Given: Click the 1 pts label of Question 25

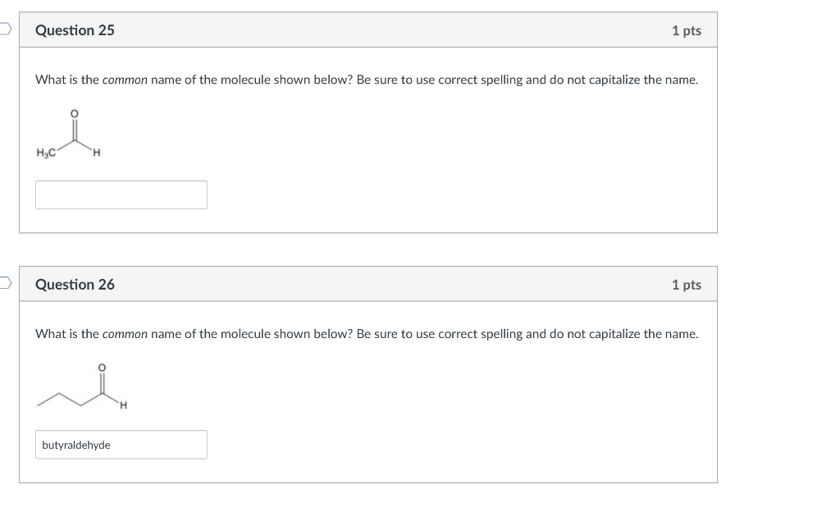Looking at the screenshot, I should click(x=686, y=30).
